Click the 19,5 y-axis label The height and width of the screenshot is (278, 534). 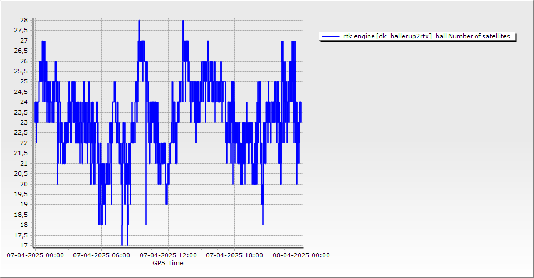[x=21, y=194]
